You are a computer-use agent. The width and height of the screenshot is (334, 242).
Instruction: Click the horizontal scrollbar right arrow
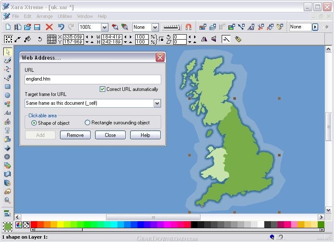tap(321, 217)
